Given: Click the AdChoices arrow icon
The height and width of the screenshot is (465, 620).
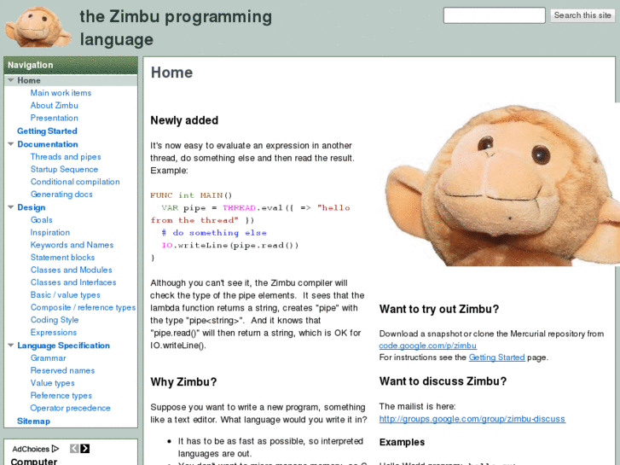Looking at the screenshot, I should pos(55,449).
